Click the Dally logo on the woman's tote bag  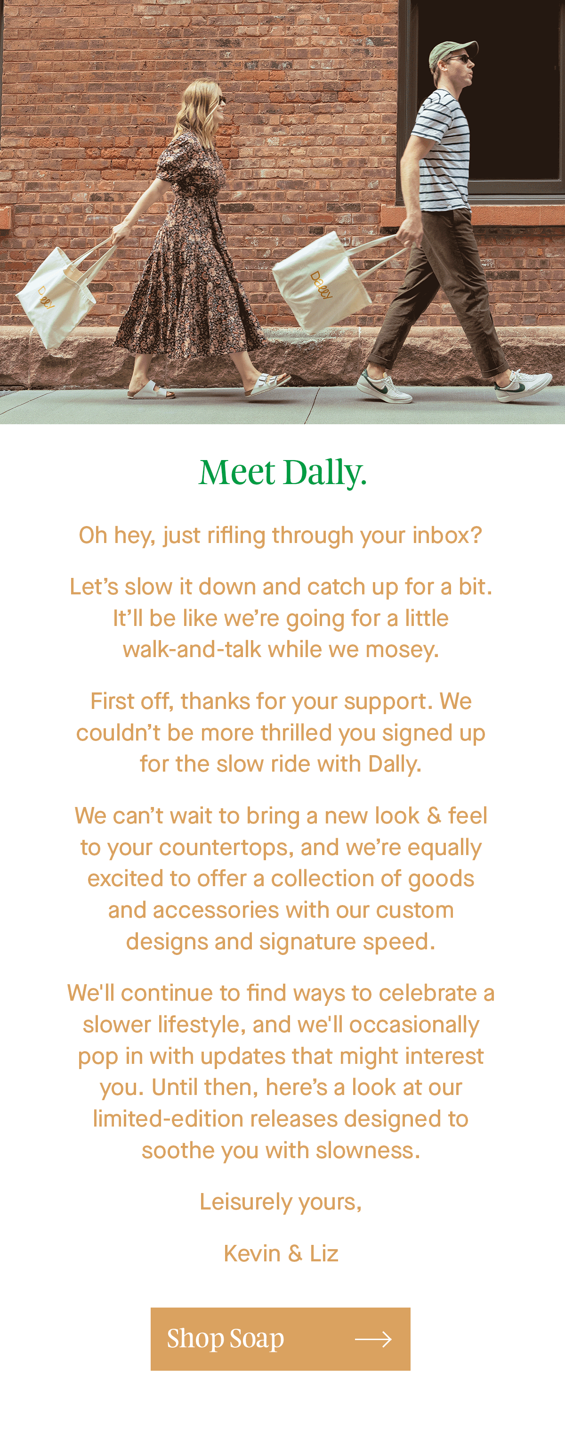tap(46, 297)
